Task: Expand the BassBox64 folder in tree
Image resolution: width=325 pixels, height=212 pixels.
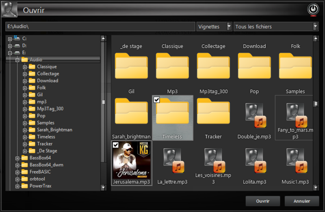Action: pyautogui.click(x=17, y=158)
